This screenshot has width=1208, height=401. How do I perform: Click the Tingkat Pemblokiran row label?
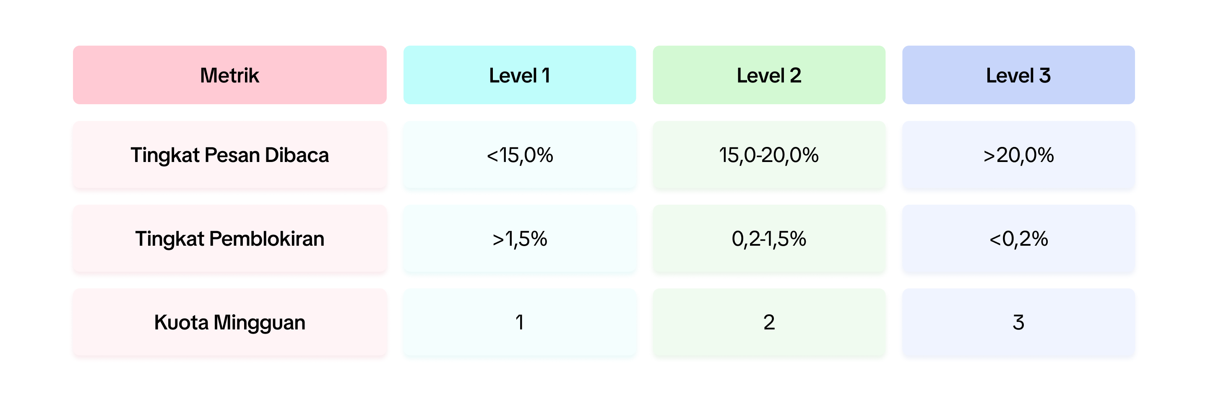pos(229,239)
